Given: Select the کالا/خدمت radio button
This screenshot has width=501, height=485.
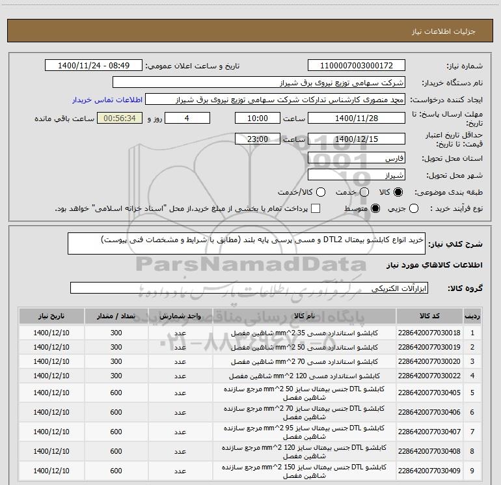Looking at the screenshot, I should pyautogui.click(x=321, y=192).
